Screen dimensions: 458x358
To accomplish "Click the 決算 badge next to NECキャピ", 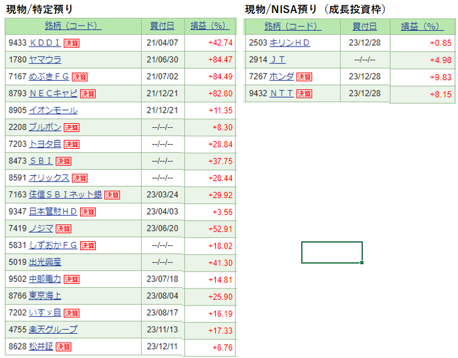I will click(x=88, y=94).
